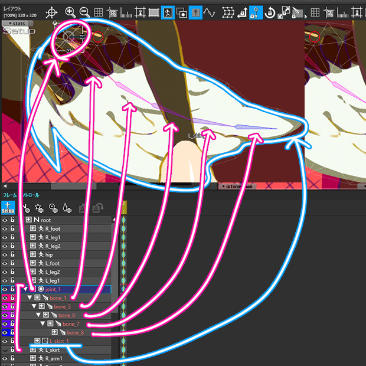The image size is (366, 366).
Task: Click the arrow-with-lock move icon
Action: (x=242, y=12)
